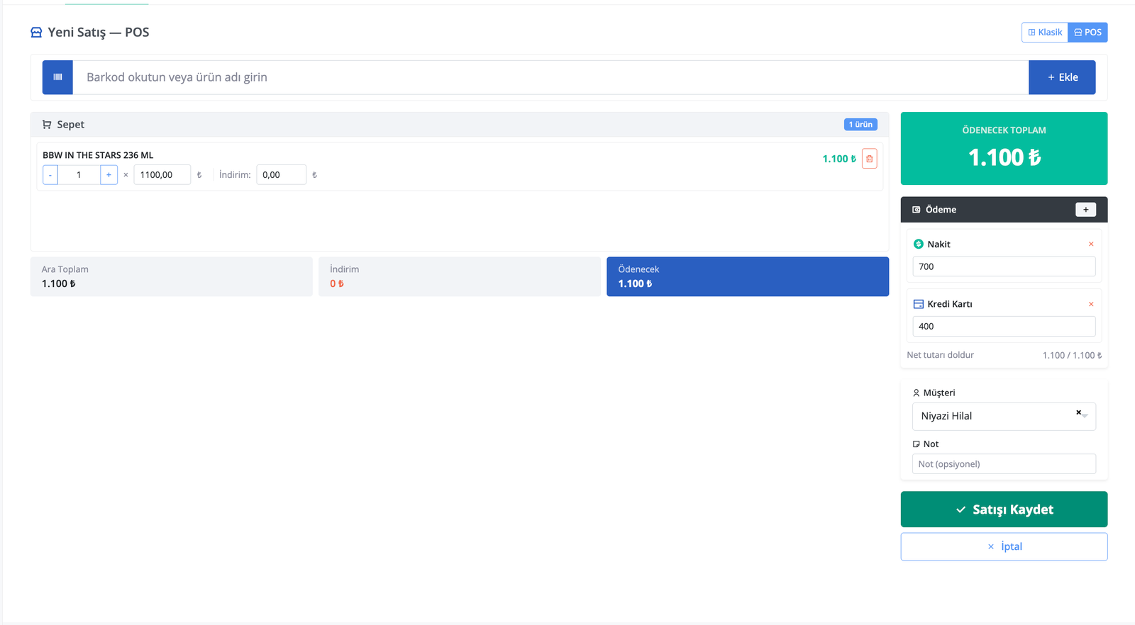Click the Net tutarı doldur link
1135x625 pixels.
940,355
